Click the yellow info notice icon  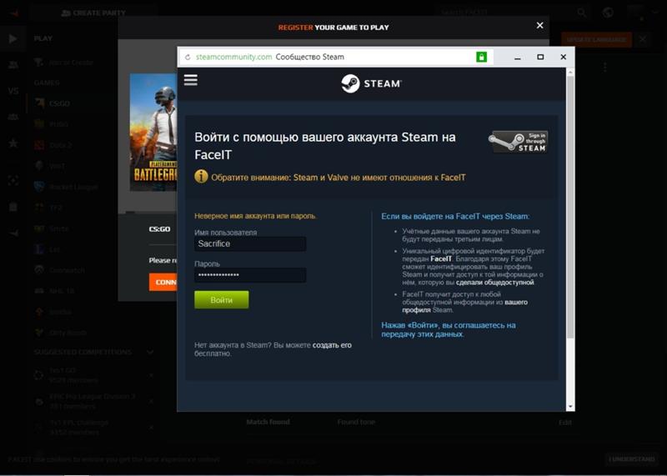[x=201, y=177]
